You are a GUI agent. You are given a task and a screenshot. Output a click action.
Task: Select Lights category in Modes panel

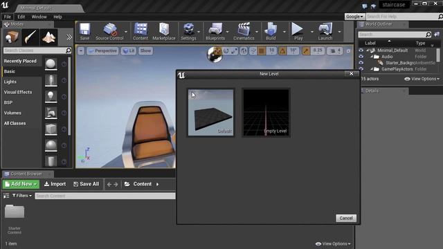tap(10, 82)
